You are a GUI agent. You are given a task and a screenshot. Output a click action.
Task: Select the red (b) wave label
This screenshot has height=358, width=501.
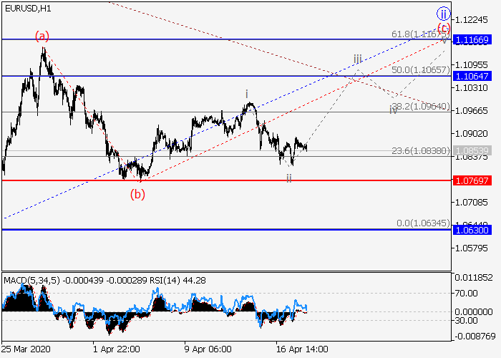[137, 194]
